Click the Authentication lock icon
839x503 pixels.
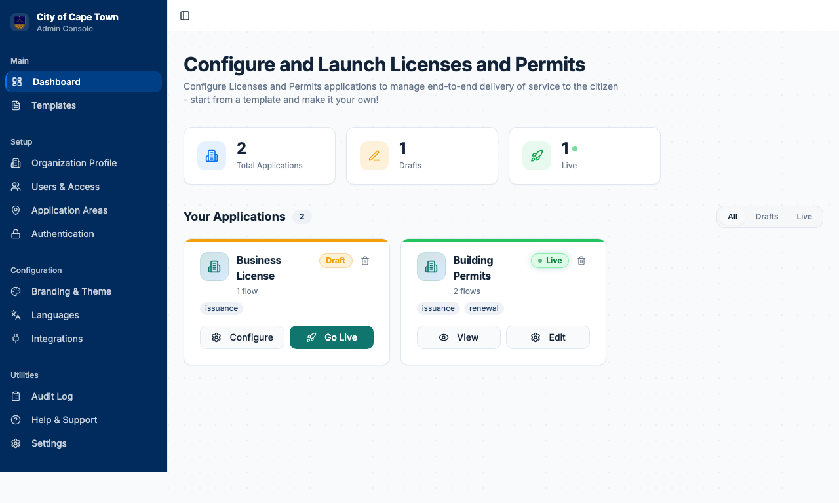16,234
